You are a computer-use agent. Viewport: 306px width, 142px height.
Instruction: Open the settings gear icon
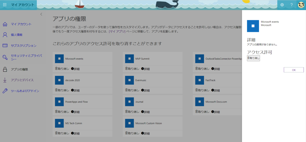click(x=282, y=5)
